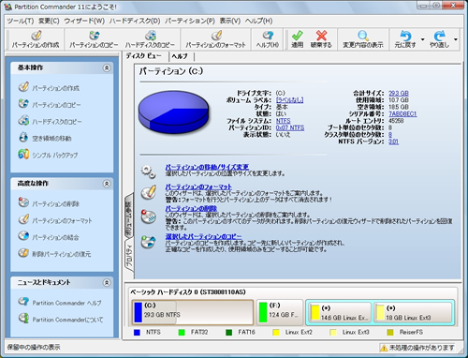The image size is (468, 358).
Task: Click the NTFS file system link
Action: [x=283, y=121]
